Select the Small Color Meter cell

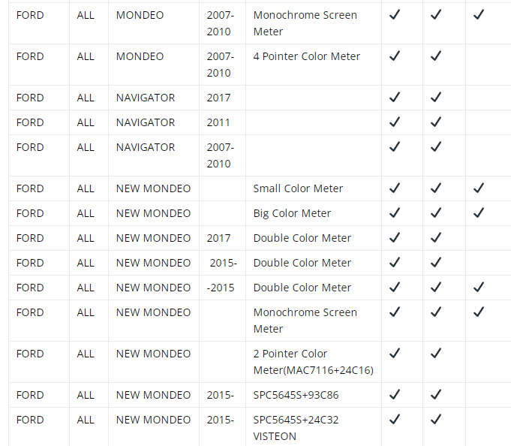tap(313, 188)
